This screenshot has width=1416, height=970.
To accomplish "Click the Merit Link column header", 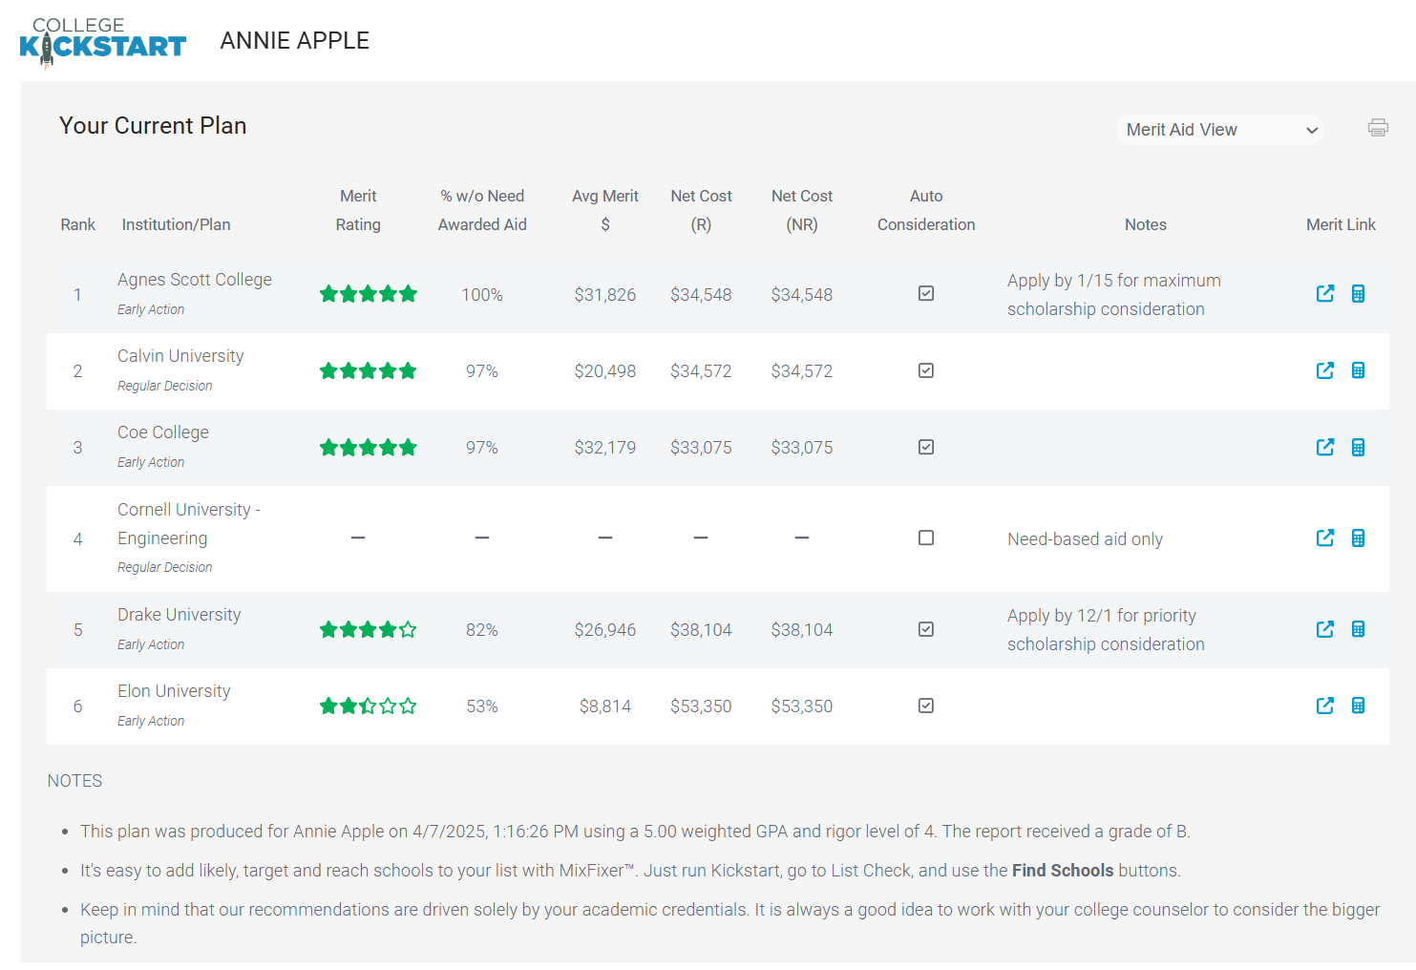I will (1341, 224).
